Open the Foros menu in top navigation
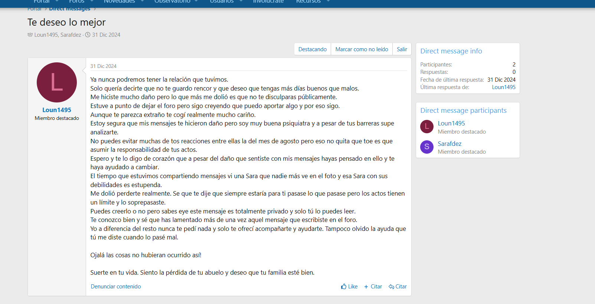The height and width of the screenshot is (304, 595). pyautogui.click(x=77, y=2)
